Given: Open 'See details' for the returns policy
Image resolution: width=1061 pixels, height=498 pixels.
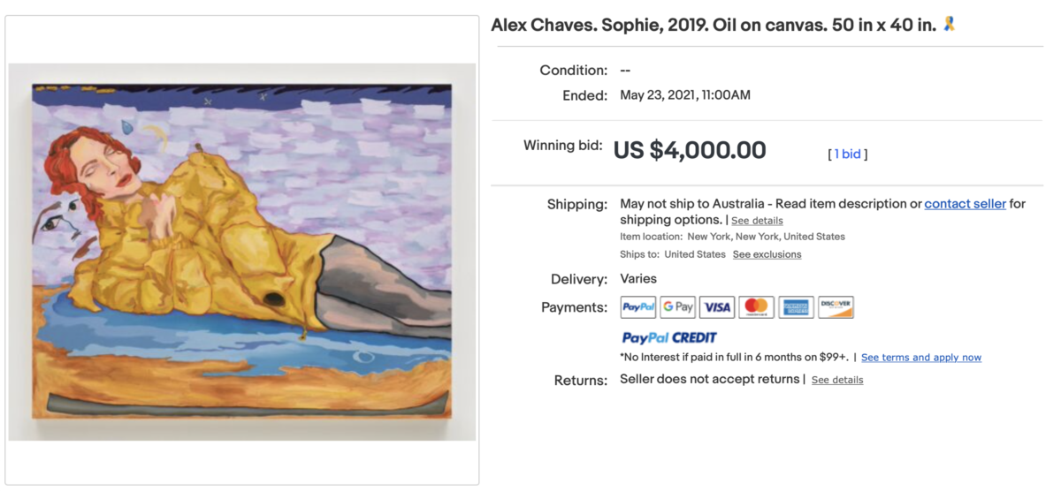Looking at the screenshot, I should 836,380.
